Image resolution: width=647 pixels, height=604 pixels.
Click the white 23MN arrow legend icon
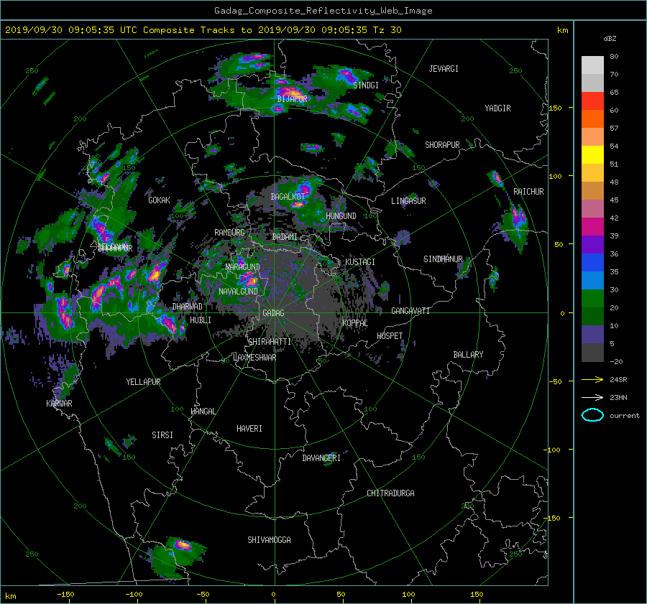tap(592, 397)
